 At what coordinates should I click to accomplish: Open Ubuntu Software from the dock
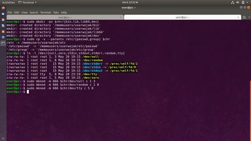tap(3, 31)
